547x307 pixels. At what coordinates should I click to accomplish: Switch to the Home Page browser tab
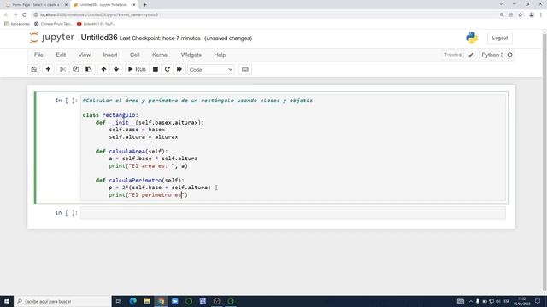(x=35, y=5)
